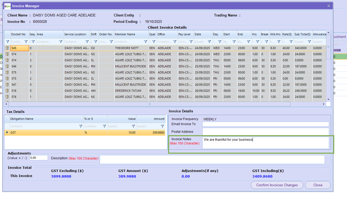
Task: Remove docket 576 row with trash icon
Action: click(7, 97)
